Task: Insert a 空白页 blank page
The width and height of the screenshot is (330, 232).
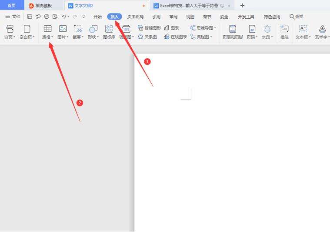Action: [27, 29]
